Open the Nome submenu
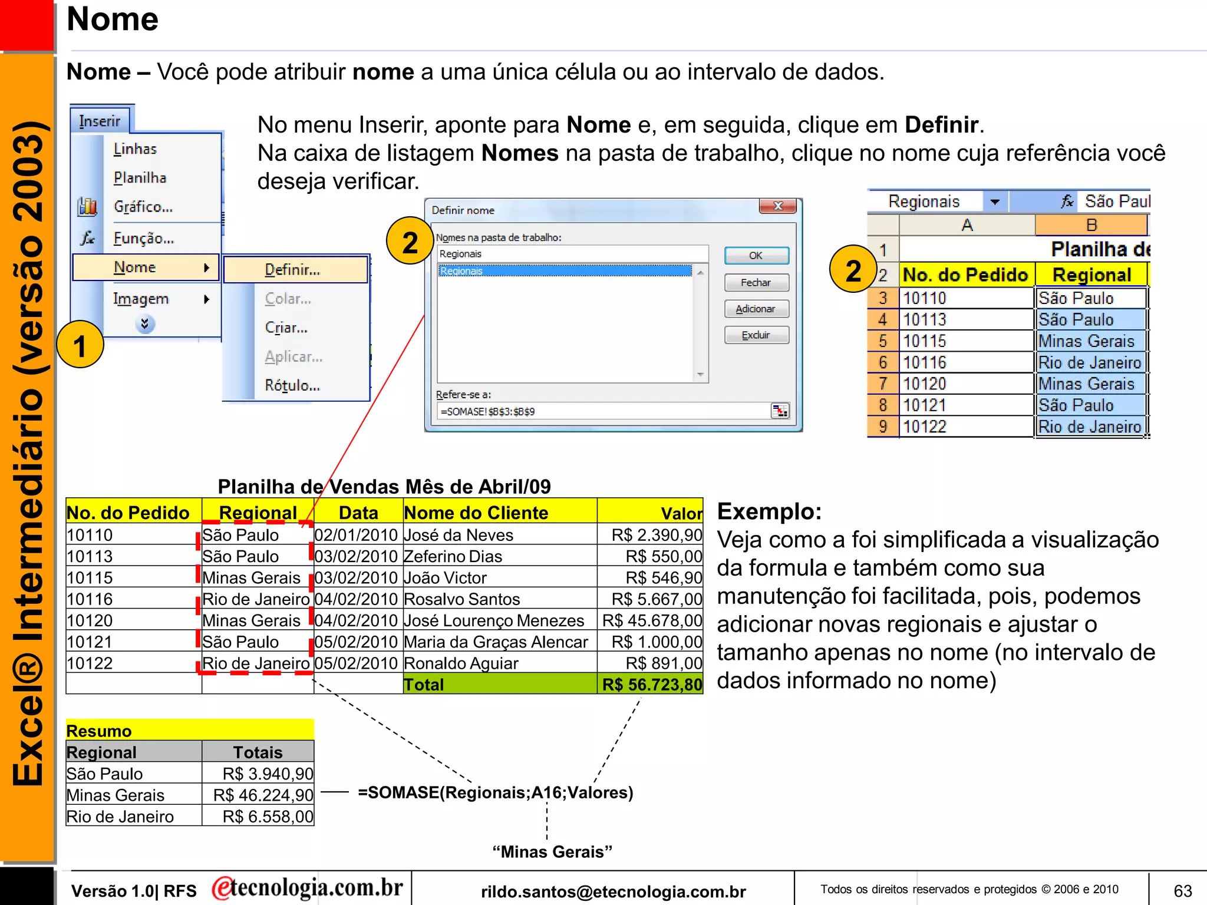Image resolution: width=1207 pixels, height=905 pixels. click(x=146, y=267)
